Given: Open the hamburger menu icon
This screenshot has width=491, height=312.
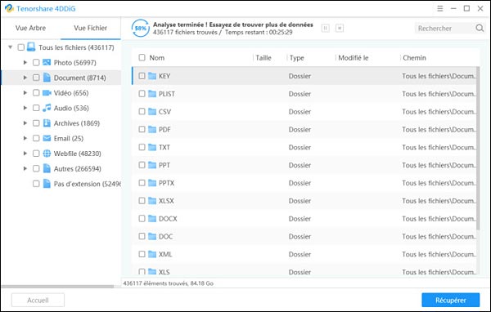Looking at the screenshot, I should (x=440, y=8).
